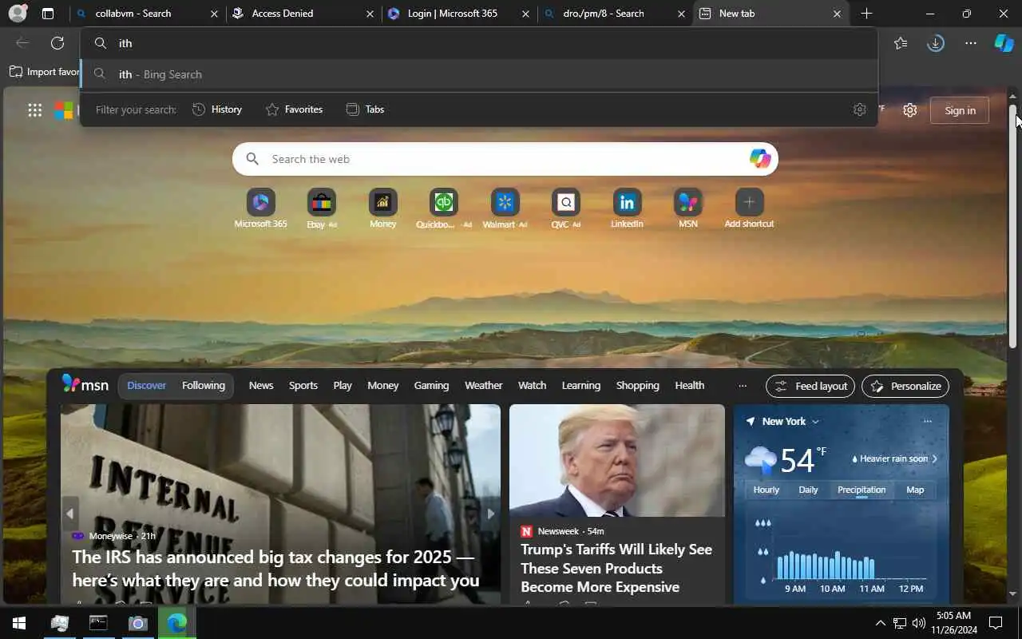Open the Gaming feed category

point(431,386)
